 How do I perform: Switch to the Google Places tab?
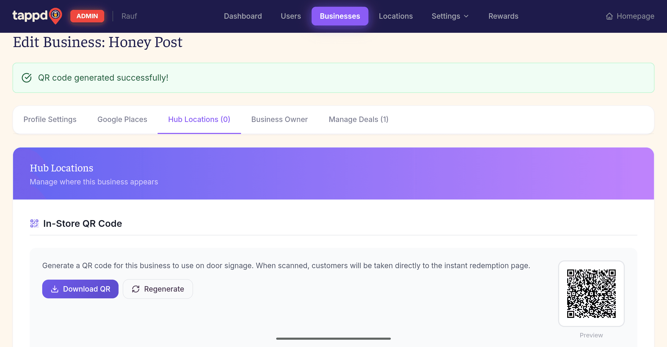[122, 119]
